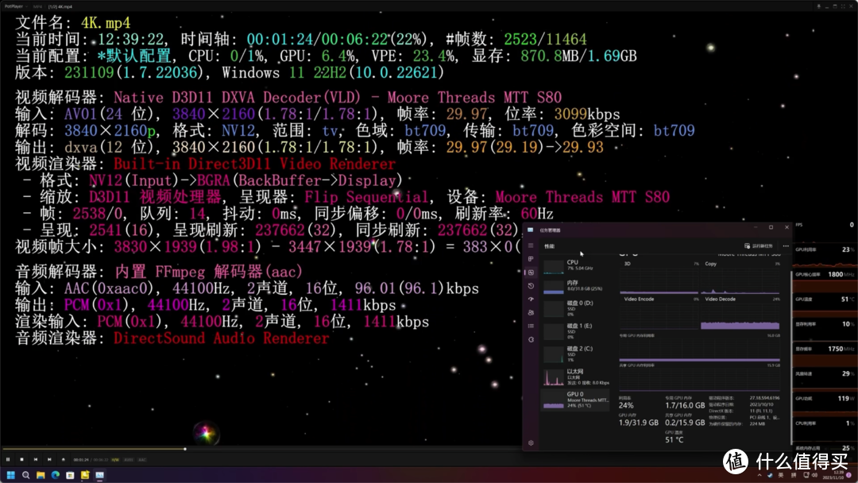Open App history in Task Manager sidebar
858x483 pixels.
pos(531,285)
